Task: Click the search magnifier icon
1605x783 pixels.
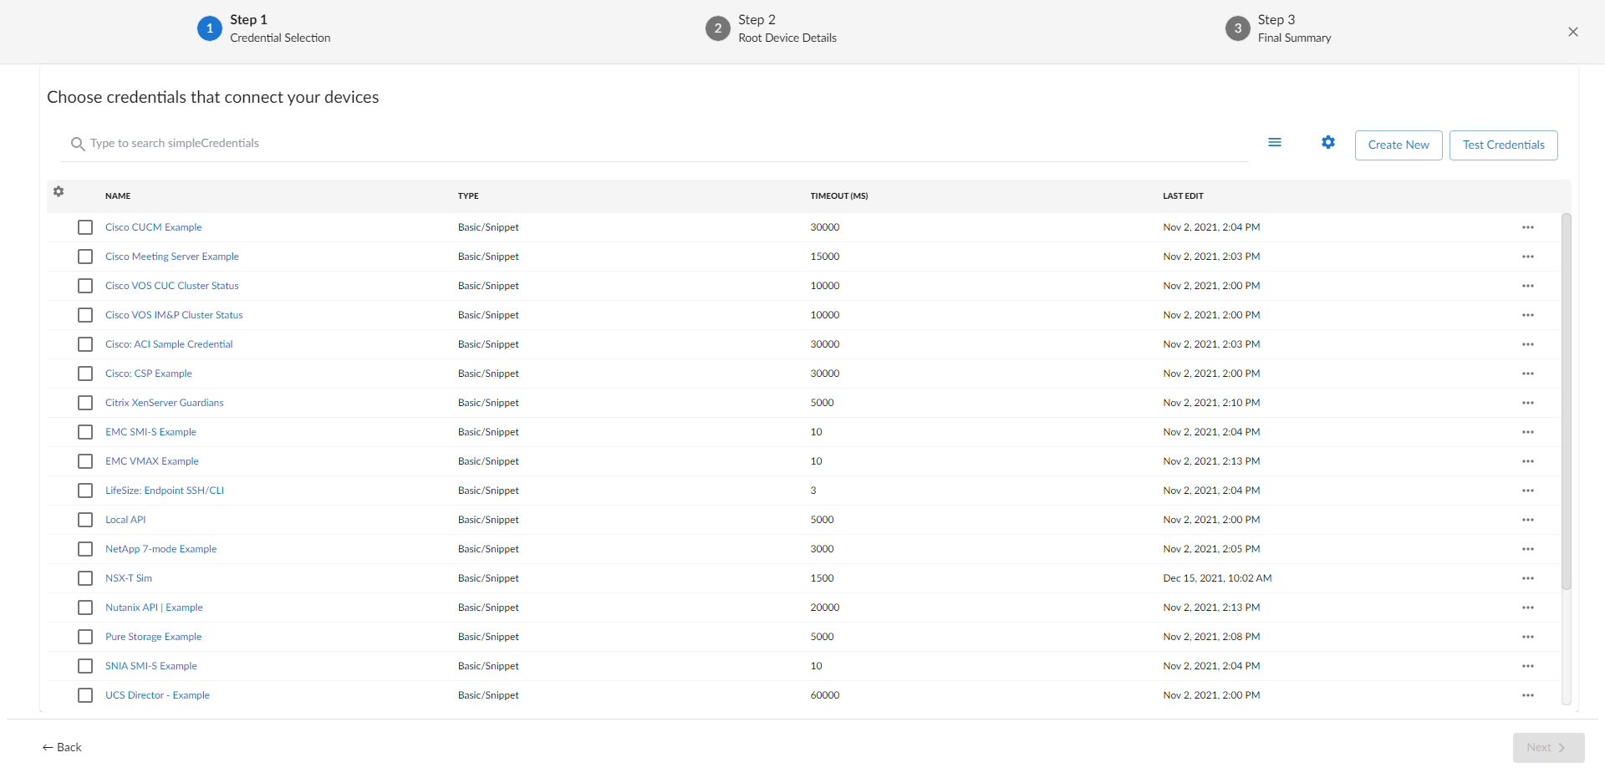Action: pos(78,144)
